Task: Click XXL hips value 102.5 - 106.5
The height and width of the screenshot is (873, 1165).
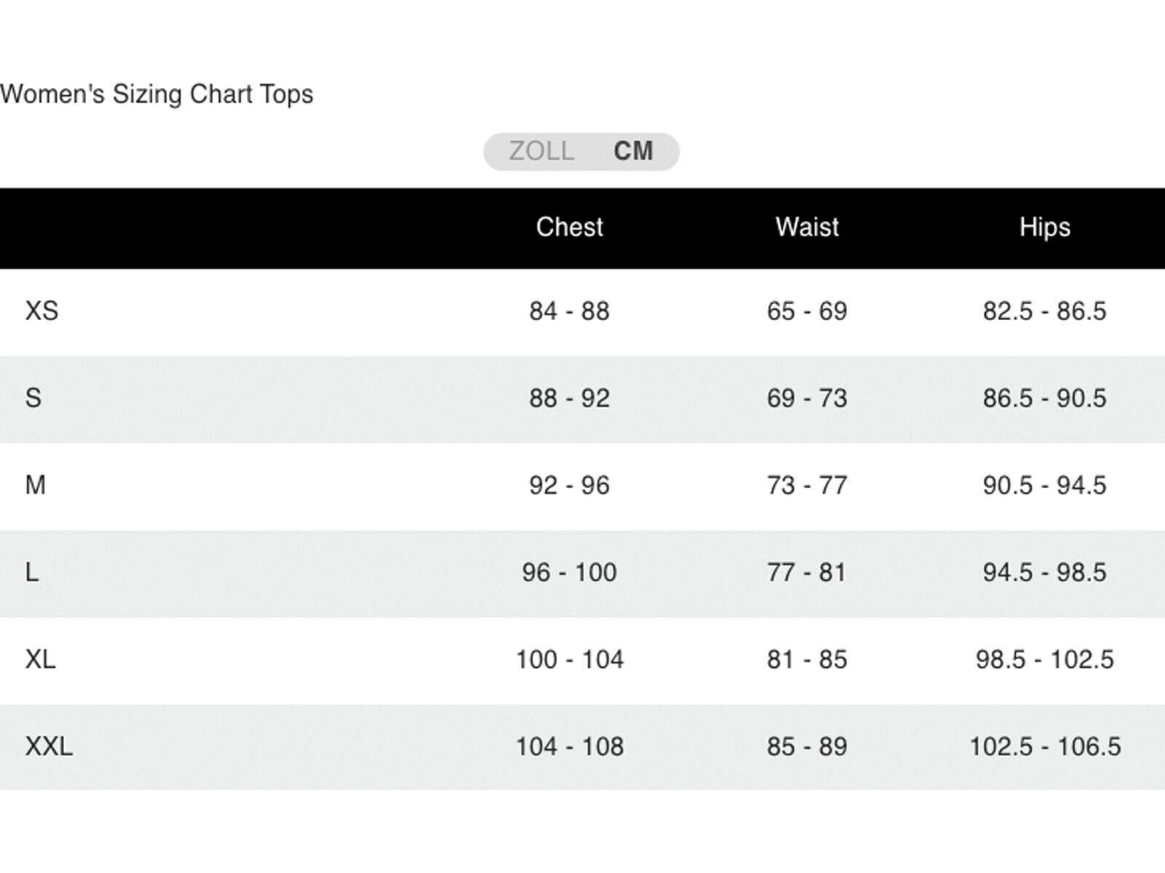Action: [1045, 746]
